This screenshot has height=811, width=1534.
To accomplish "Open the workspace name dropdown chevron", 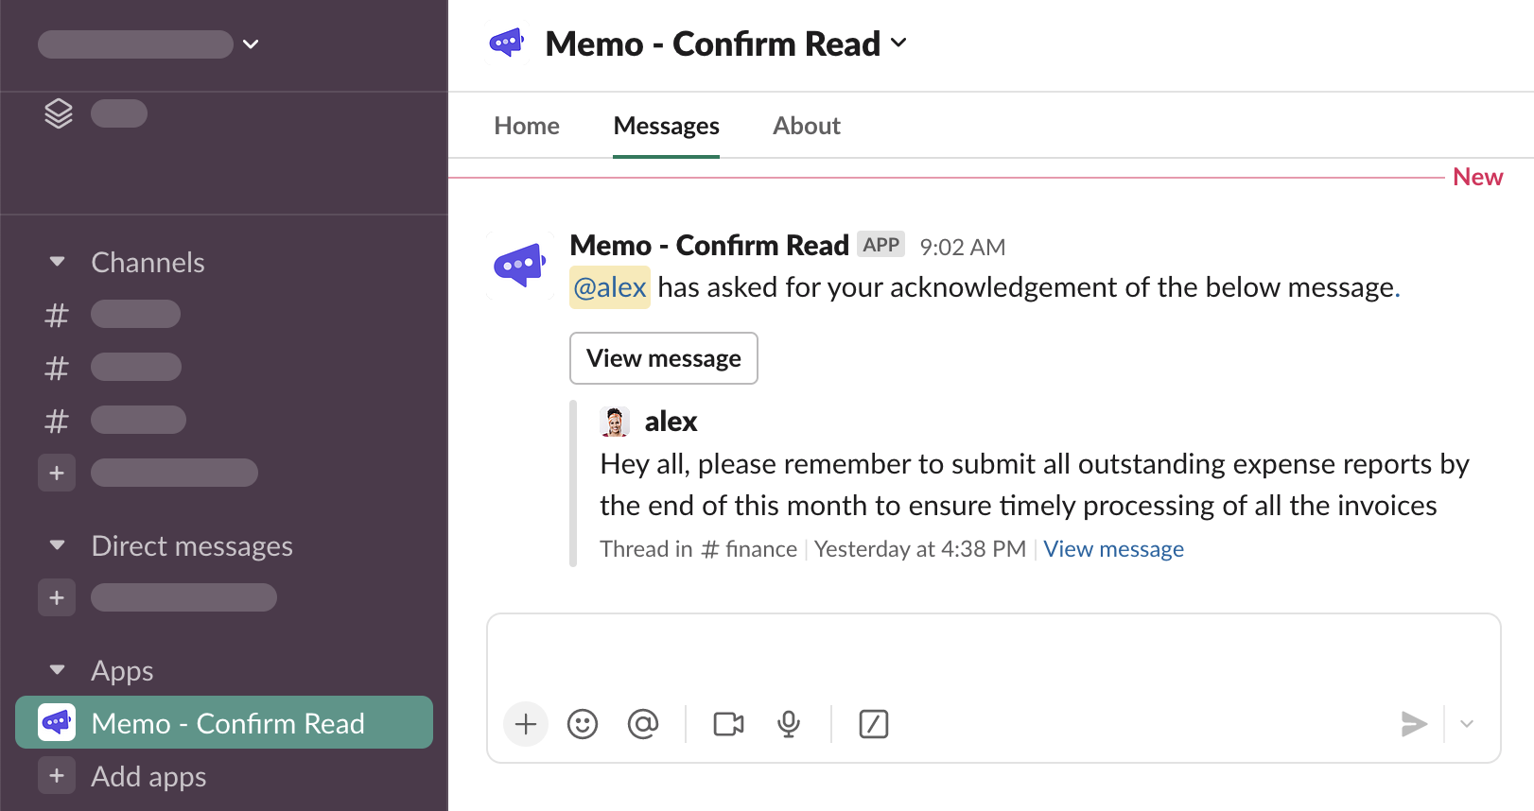I will point(251,44).
